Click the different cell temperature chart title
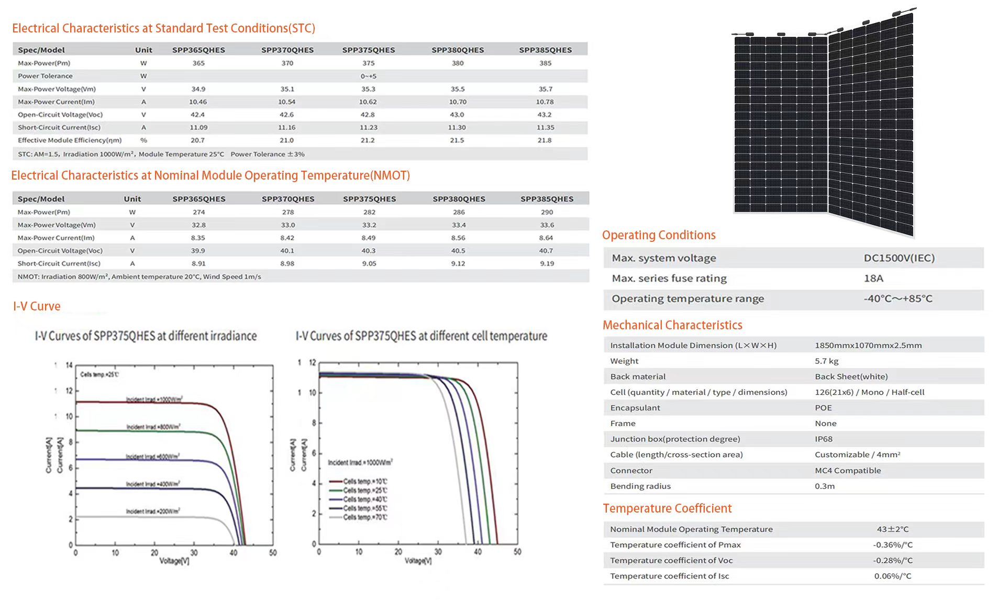 click(421, 336)
